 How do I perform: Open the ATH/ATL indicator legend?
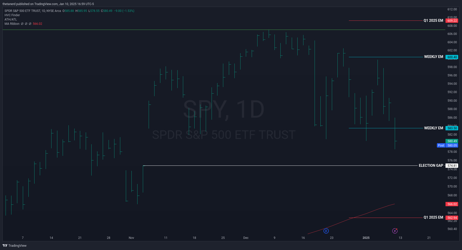coord(11,19)
